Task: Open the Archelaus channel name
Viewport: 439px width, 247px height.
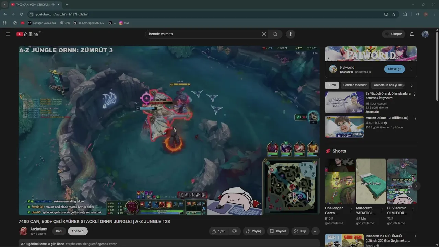Action: pos(38,229)
